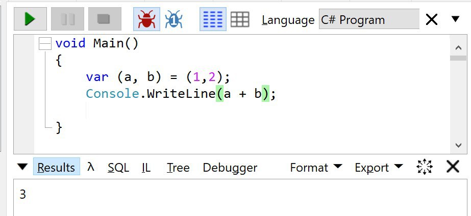Click the editor scrollbar down arrow
Viewport: 471px width, 216px height.
(x=458, y=146)
